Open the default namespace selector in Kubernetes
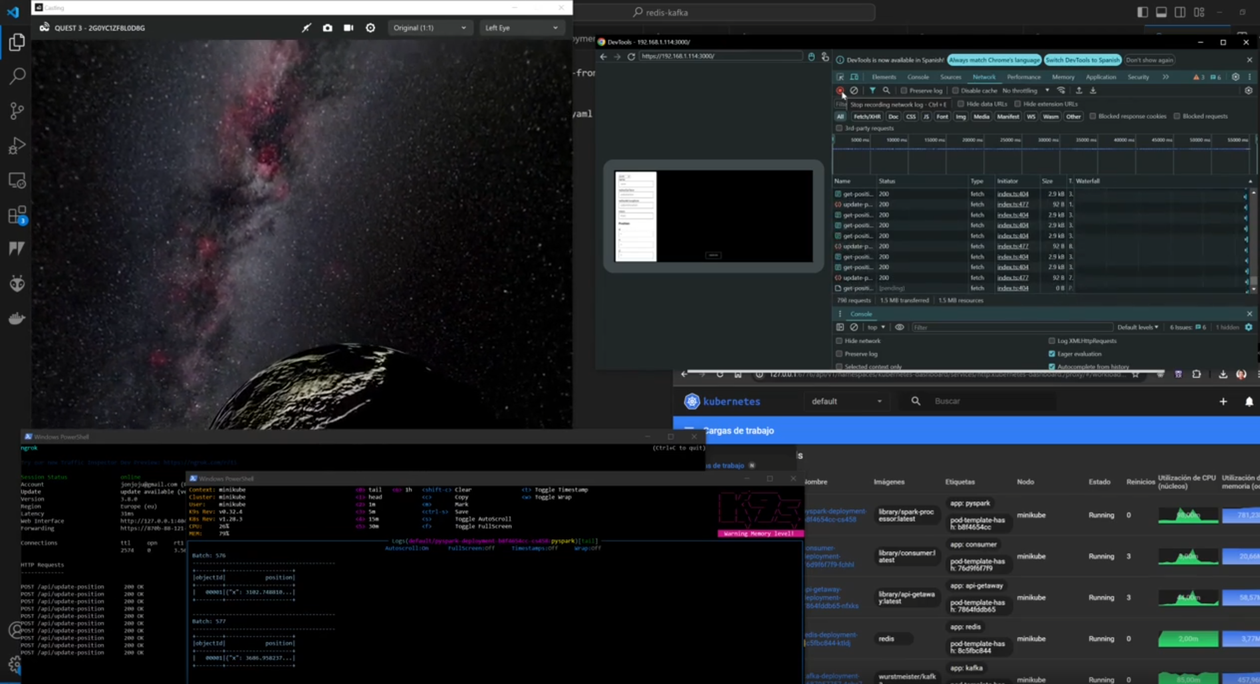The image size is (1260, 684). (846, 401)
